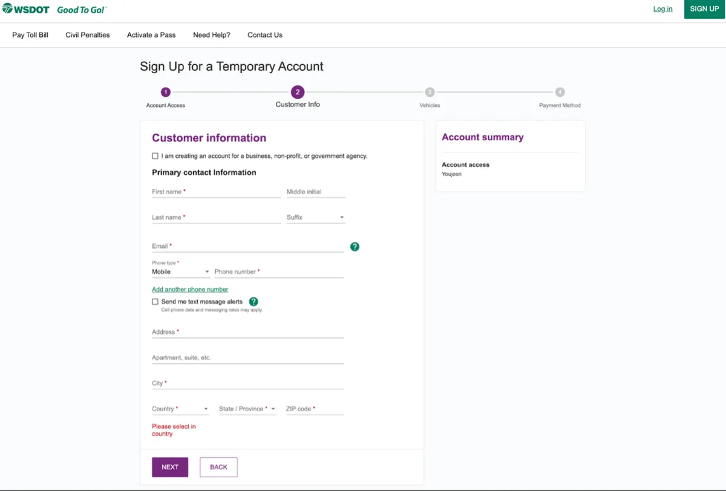Viewport: 726px width, 491px height.
Task: Expand the State / Province dropdown
Action: [x=247, y=409]
